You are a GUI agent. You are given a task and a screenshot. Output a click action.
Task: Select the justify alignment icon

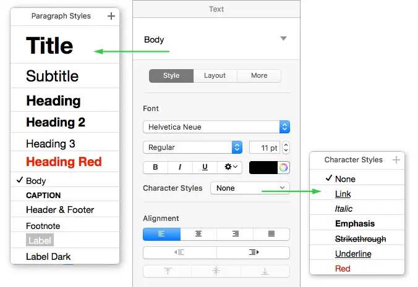coord(271,235)
